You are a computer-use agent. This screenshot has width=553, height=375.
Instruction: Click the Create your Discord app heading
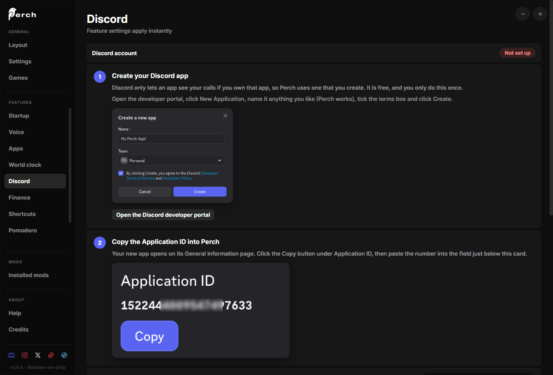point(150,76)
